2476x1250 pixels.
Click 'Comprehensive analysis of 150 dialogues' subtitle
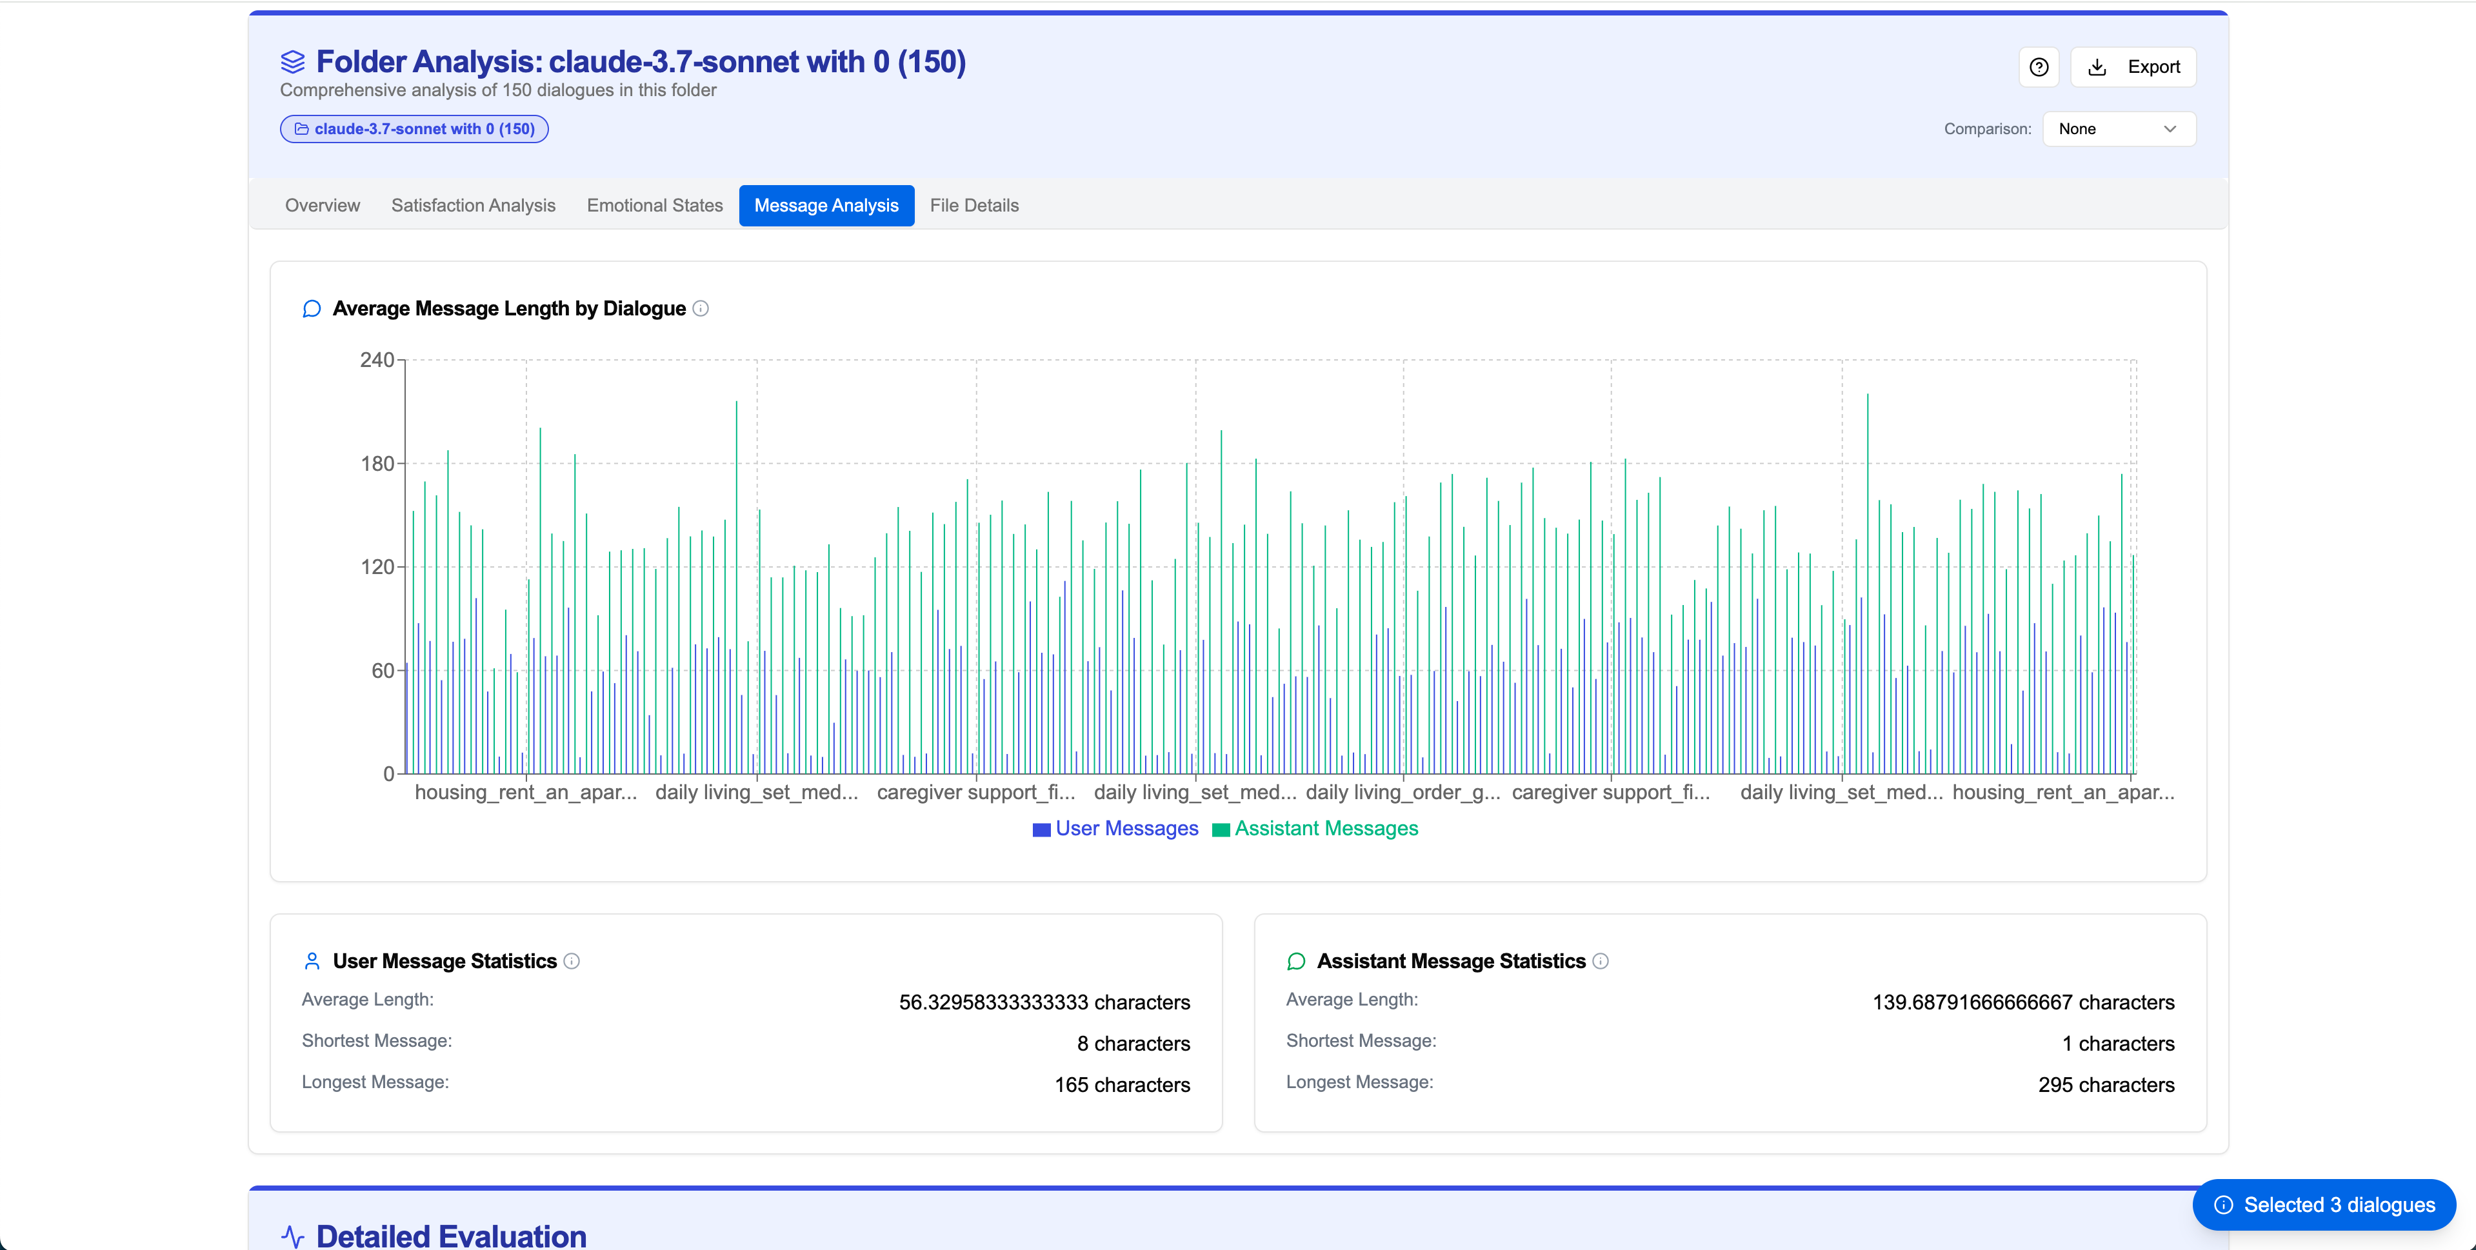(x=498, y=90)
